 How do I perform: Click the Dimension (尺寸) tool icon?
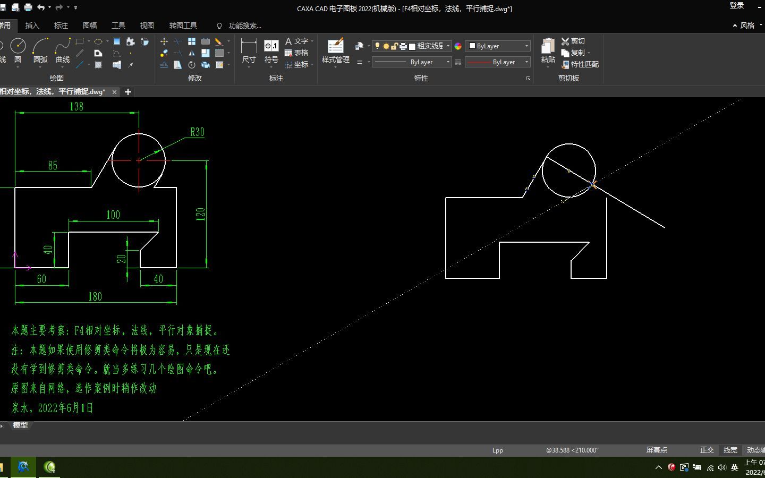click(249, 50)
